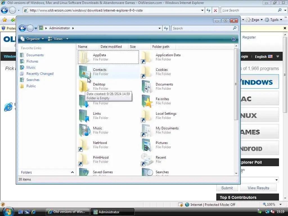
Task: Open the Music folder icon in file list
Action: [x=85, y=130]
